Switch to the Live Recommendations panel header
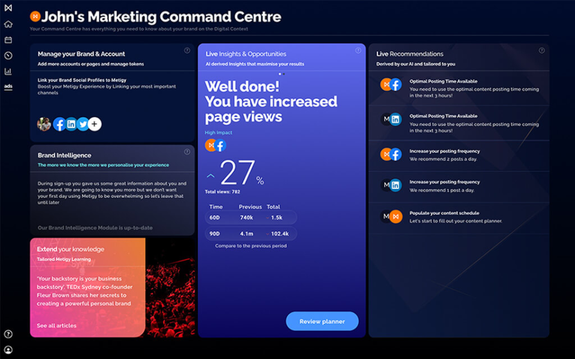 pos(411,53)
